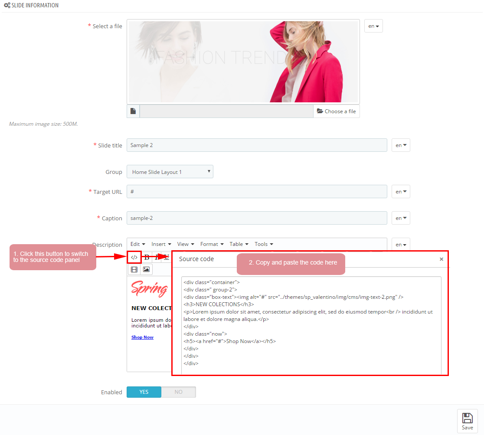The height and width of the screenshot is (435, 484).
Task: Open the source code editor button
Action: tap(134, 257)
